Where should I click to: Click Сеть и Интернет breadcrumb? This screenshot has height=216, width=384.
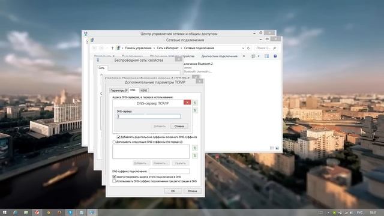(x=168, y=48)
